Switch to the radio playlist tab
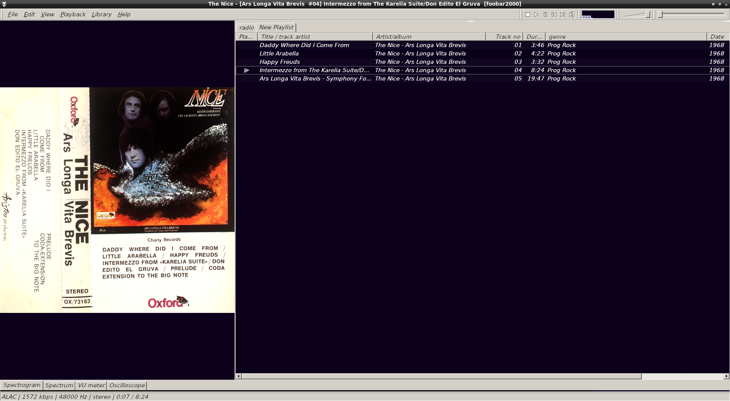The width and height of the screenshot is (730, 401). coord(246,28)
